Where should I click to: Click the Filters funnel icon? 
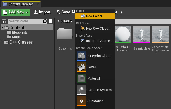[59, 21]
